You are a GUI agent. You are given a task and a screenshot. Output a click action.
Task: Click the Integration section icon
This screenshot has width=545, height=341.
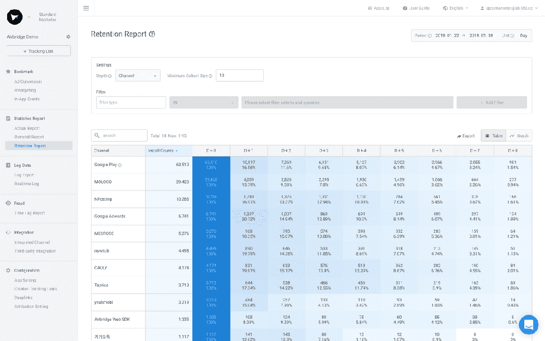8,232
